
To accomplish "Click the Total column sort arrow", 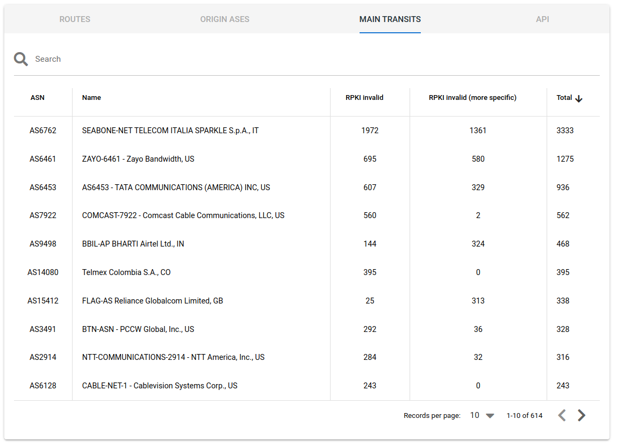I will click(578, 98).
